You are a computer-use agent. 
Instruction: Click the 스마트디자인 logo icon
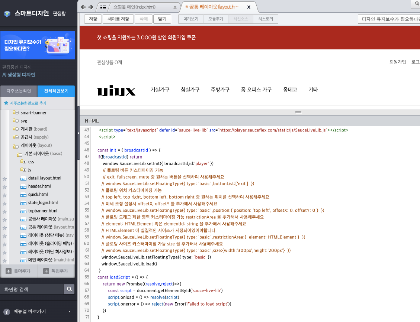coord(7,14)
